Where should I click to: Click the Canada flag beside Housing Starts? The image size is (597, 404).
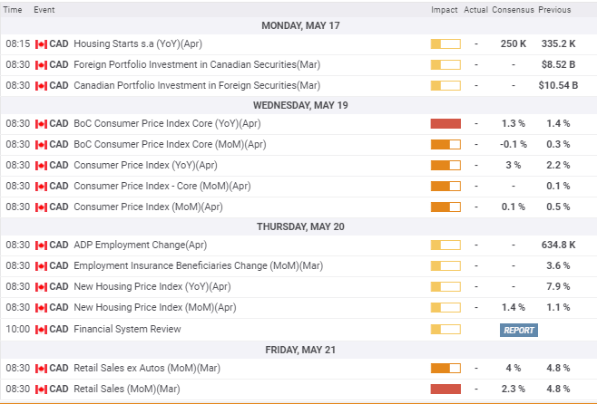click(41, 43)
